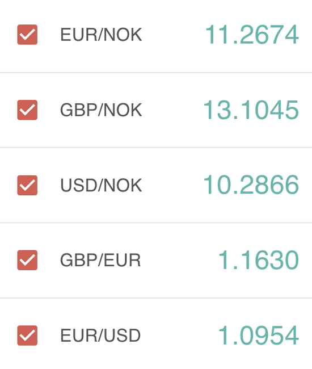The height and width of the screenshot is (369, 312).
Task: Click the 1.0954 rate number
Action: (x=259, y=336)
